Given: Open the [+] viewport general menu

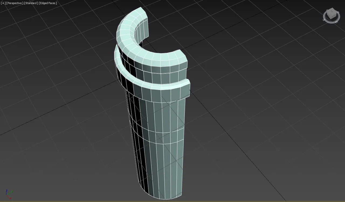Looking at the screenshot, I should click(3, 3).
